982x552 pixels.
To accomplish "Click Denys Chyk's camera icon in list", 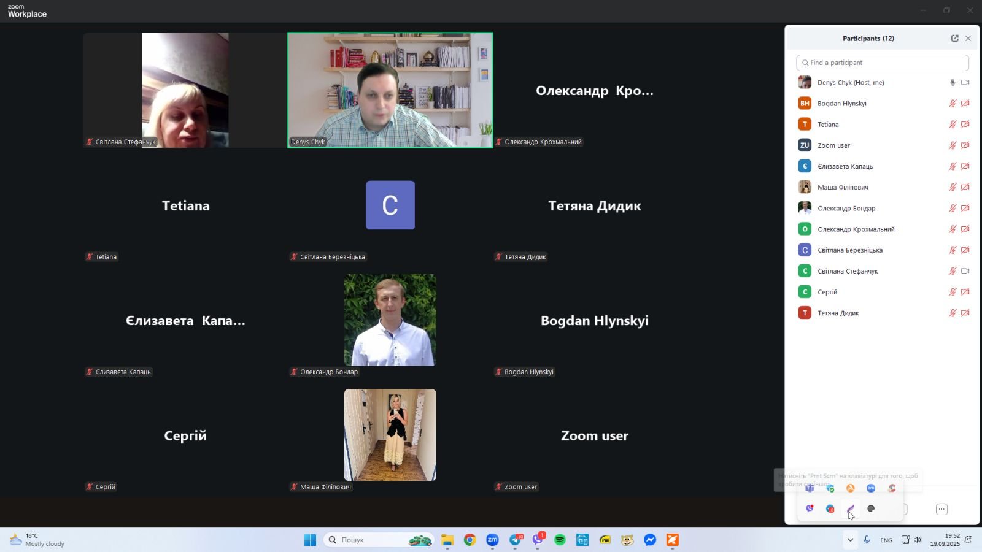I will click(965, 82).
